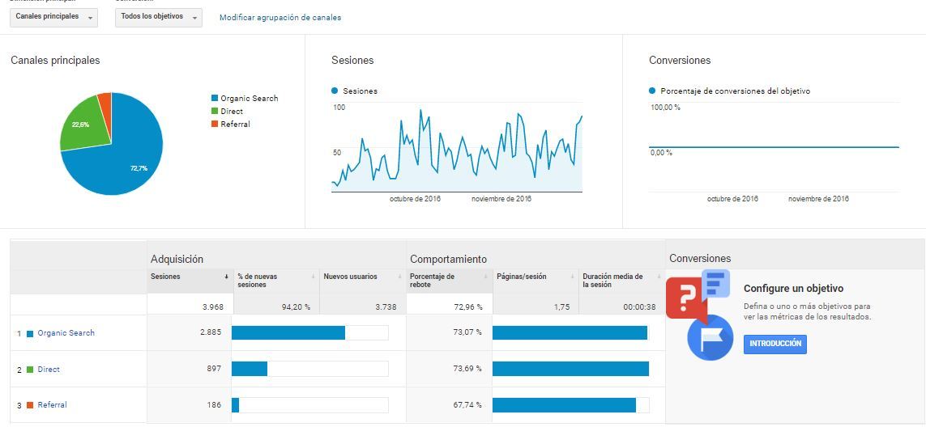Image resolution: width=926 pixels, height=427 pixels.
Task: Click Referral sessions value 186
Action: coord(214,405)
